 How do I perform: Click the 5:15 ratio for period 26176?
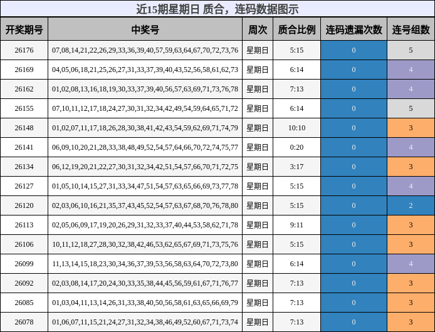click(297, 50)
